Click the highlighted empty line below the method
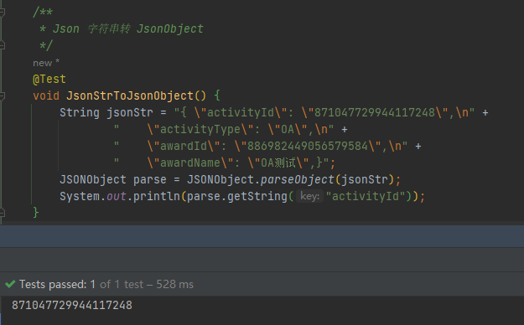 pyautogui.click(x=262, y=236)
